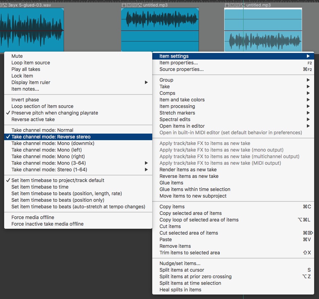Toggle Reverse active take option
The height and width of the screenshot is (299, 319).
coord(78,119)
